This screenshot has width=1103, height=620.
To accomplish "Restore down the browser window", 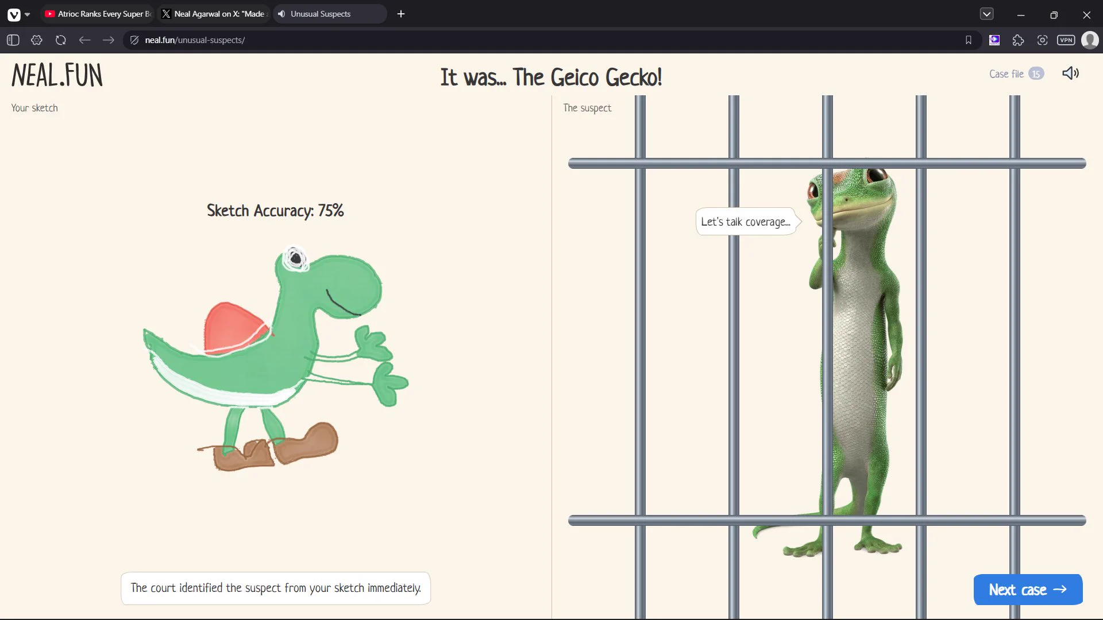I will click(x=1054, y=15).
